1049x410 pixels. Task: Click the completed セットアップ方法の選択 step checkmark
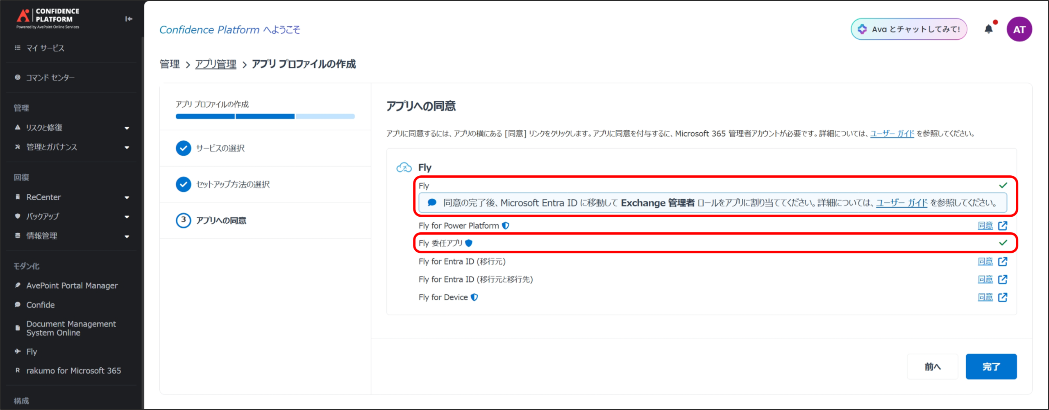183,184
